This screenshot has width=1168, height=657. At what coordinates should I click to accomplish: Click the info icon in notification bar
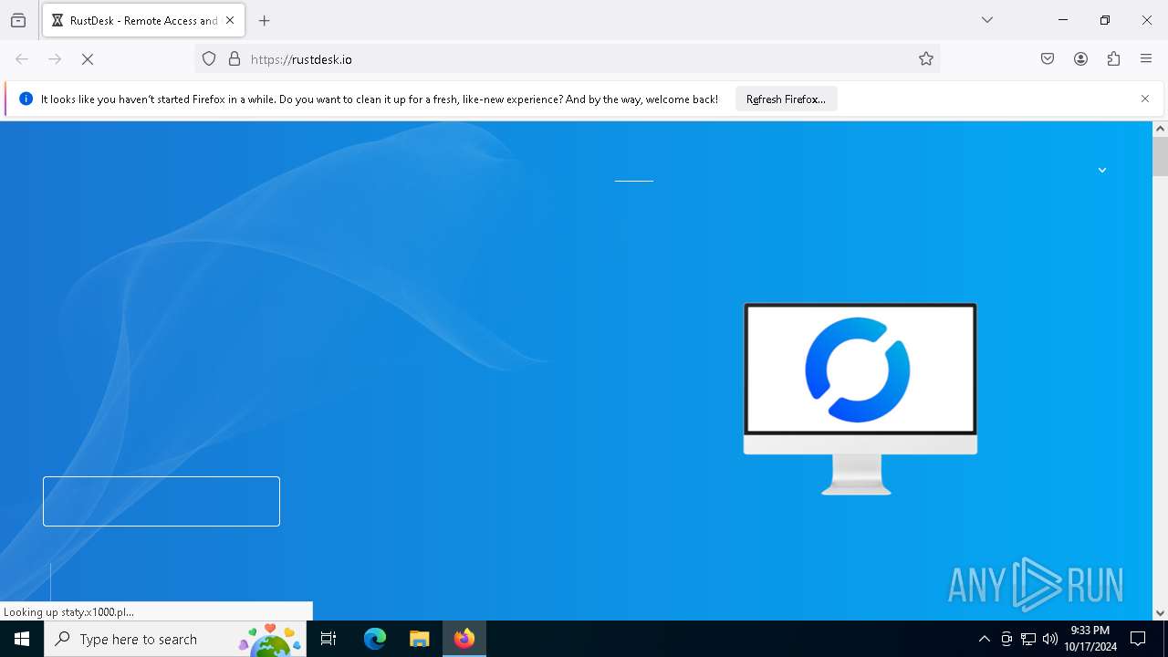[26, 99]
